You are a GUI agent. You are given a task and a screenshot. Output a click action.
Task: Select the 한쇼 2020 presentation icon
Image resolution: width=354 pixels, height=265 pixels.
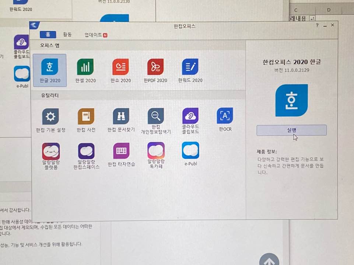[120, 68]
